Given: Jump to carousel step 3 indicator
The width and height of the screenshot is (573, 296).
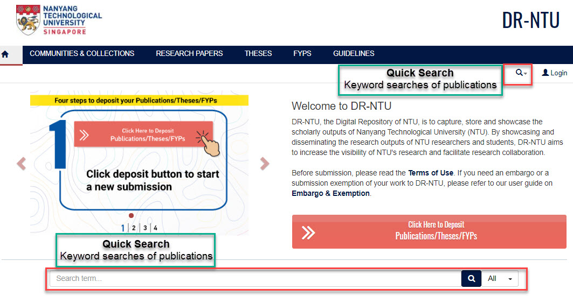Looking at the screenshot, I should pos(144,228).
